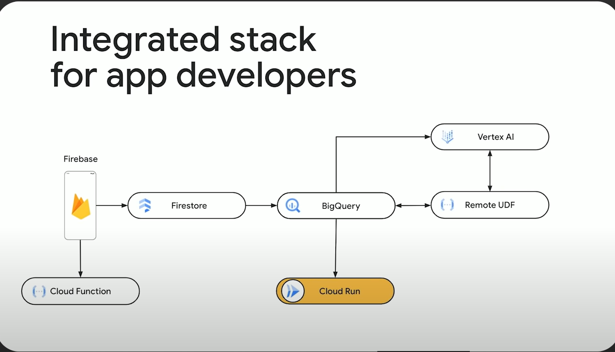The height and width of the screenshot is (352, 615).
Task: Click the Vertex AI icon
Action: (x=448, y=137)
